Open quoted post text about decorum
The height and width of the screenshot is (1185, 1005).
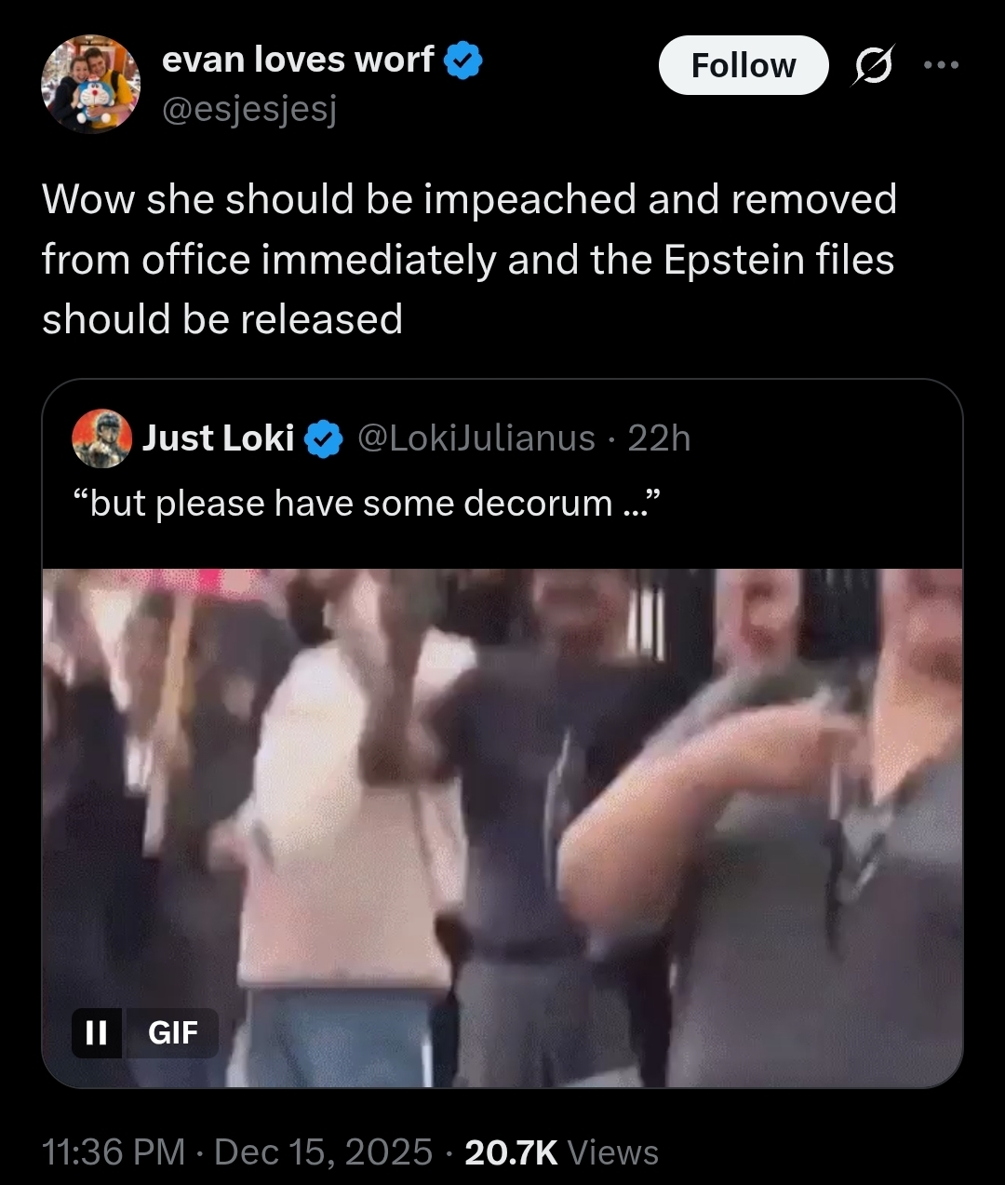[367, 504]
